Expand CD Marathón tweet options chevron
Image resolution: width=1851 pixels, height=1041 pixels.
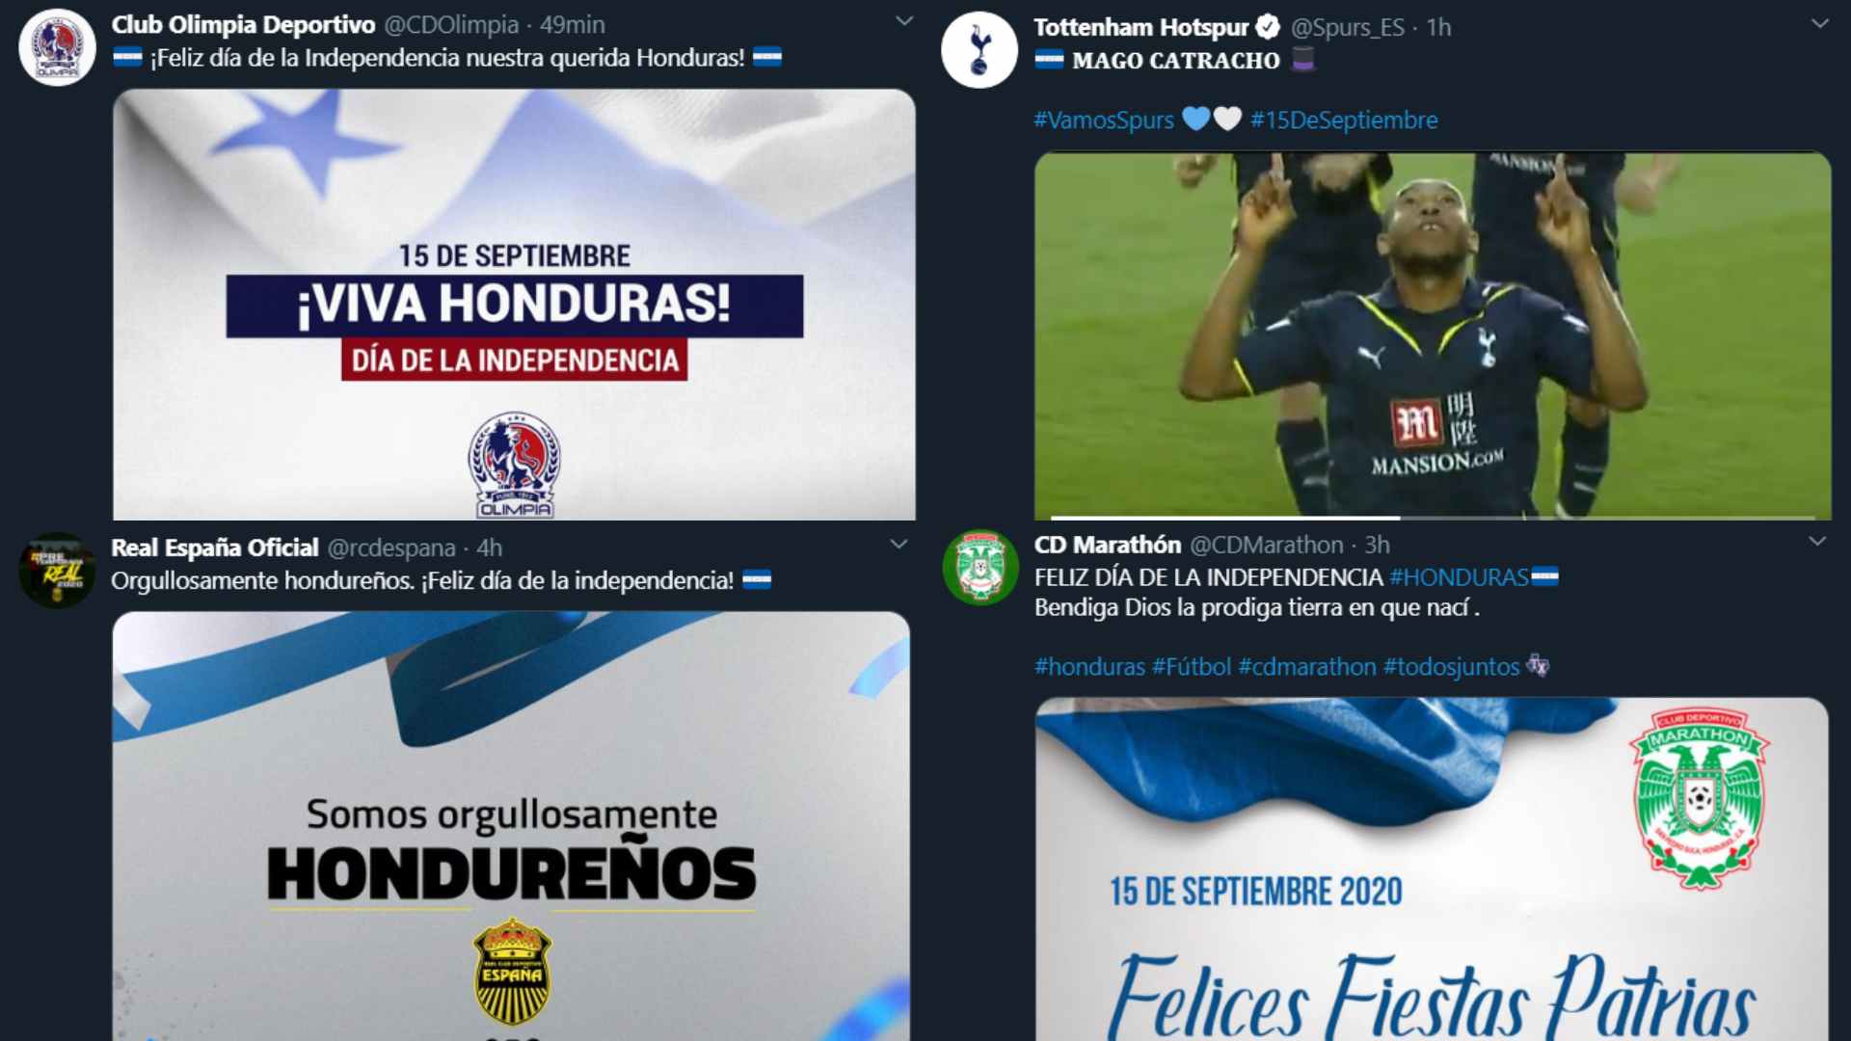point(1817,542)
